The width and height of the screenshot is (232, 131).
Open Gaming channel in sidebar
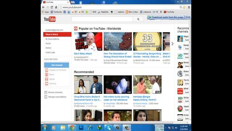tap(50, 83)
